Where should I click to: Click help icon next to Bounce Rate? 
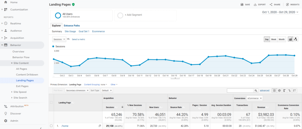[x=184, y=107]
